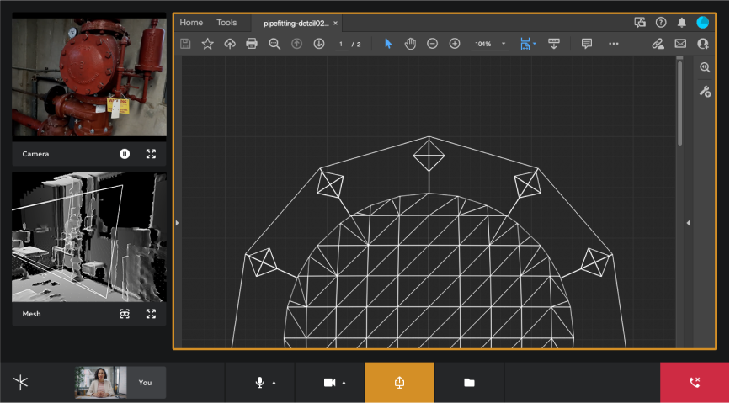Stop screen sharing with the orange button
This screenshot has height=403, width=730.
399,383
